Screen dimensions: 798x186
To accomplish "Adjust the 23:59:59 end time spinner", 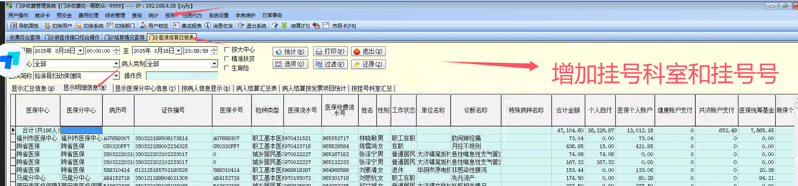I will pyautogui.click(x=214, y=51).
